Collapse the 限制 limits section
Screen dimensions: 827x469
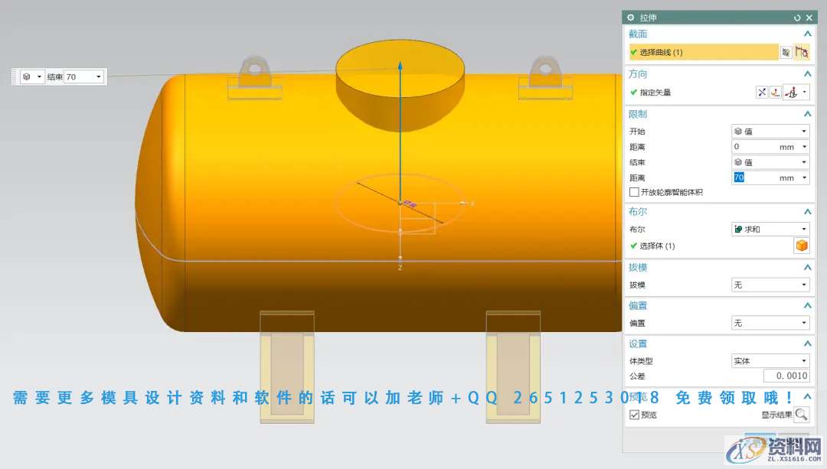click(x=807, y=114)
